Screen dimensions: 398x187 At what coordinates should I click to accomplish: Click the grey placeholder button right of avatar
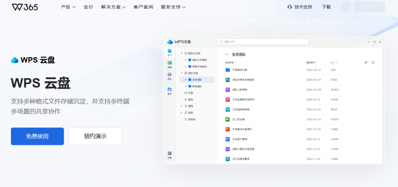click(370, 7)
